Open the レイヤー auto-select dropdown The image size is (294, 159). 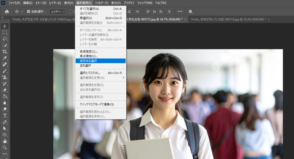(57, 11)
